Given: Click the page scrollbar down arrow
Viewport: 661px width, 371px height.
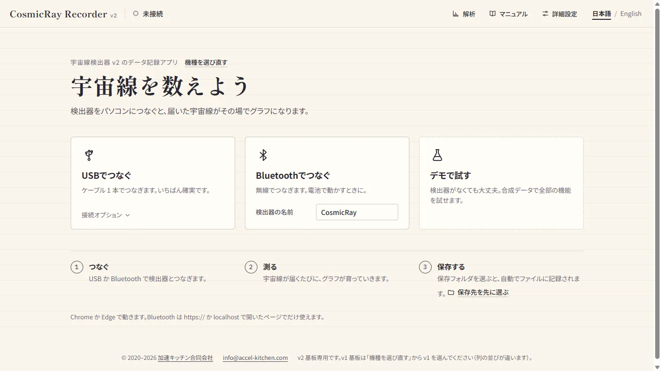Looking at the screenshot, I should coord(657,367).
